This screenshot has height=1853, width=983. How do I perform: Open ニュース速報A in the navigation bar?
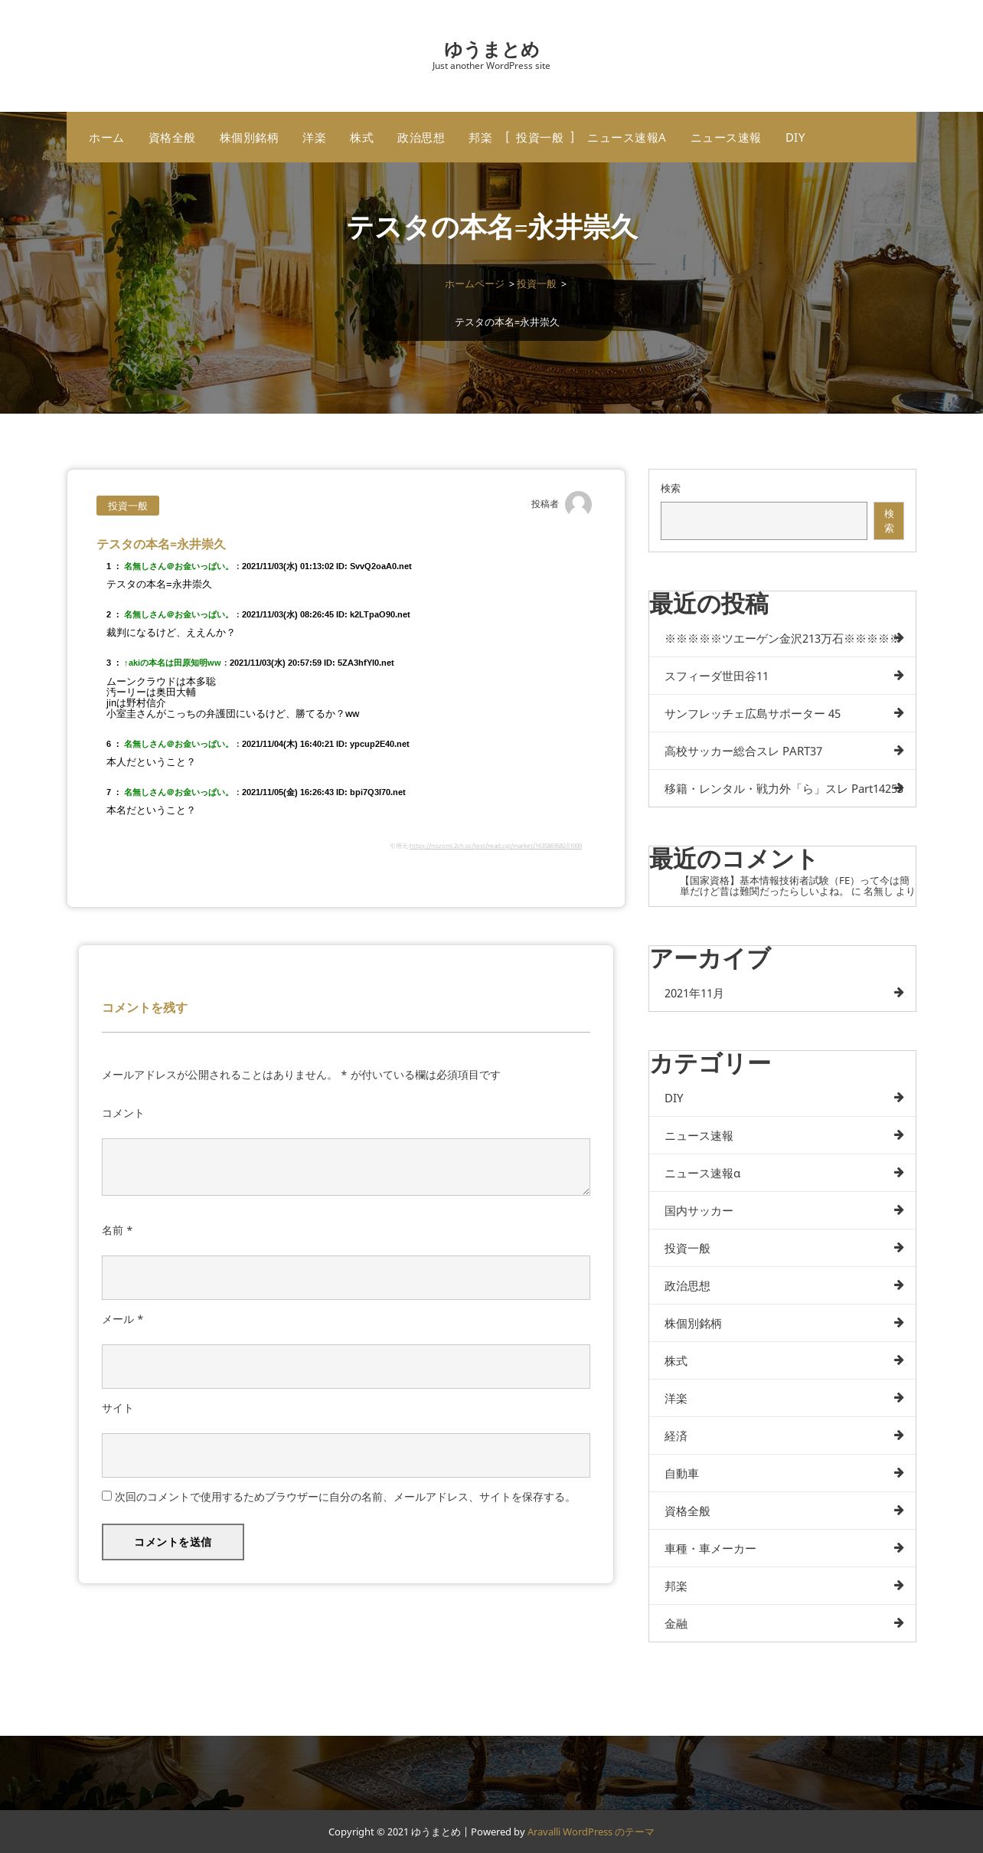(x=626, y=138)
